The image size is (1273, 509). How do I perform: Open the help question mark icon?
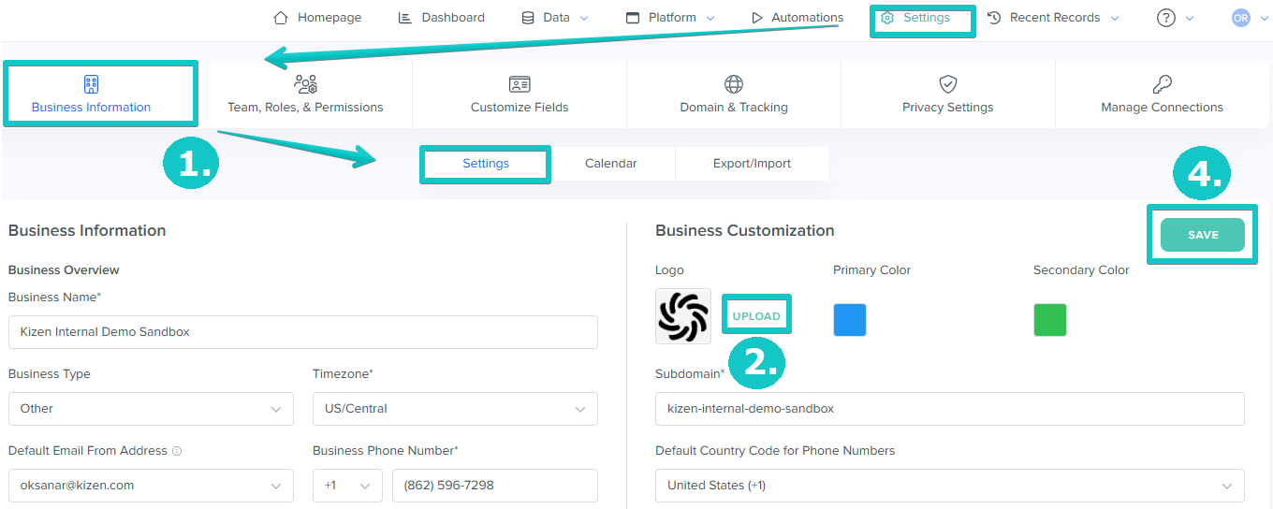1165,18
